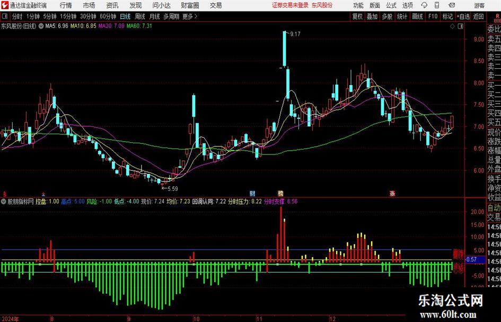Click the 财 marker icon on the chart

(252, 193)
